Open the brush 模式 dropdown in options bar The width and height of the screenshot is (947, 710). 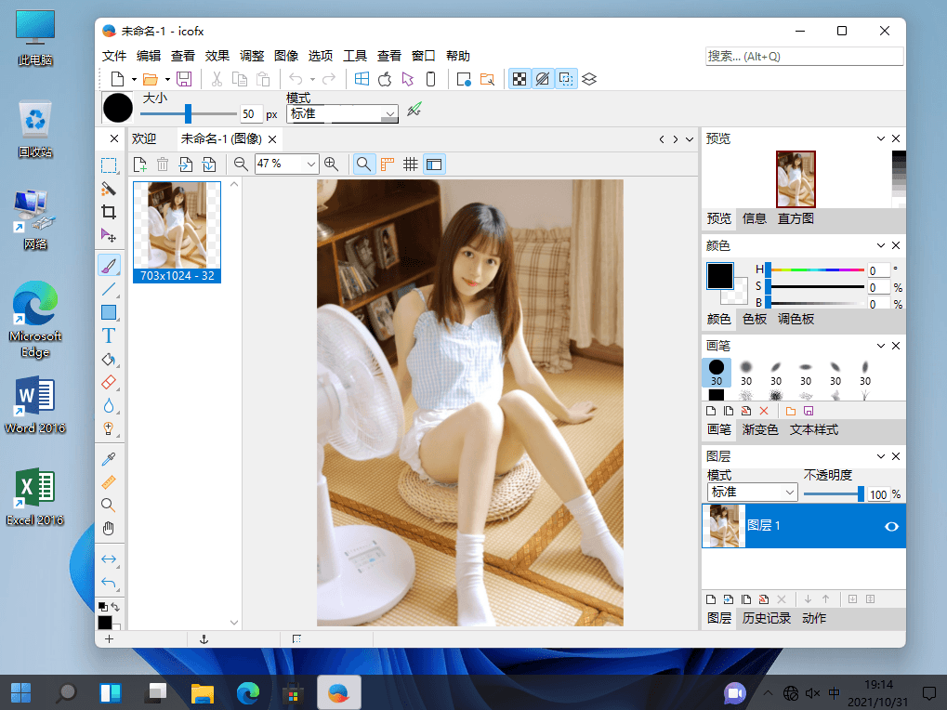pyautogui.click(x=342, y=114)
